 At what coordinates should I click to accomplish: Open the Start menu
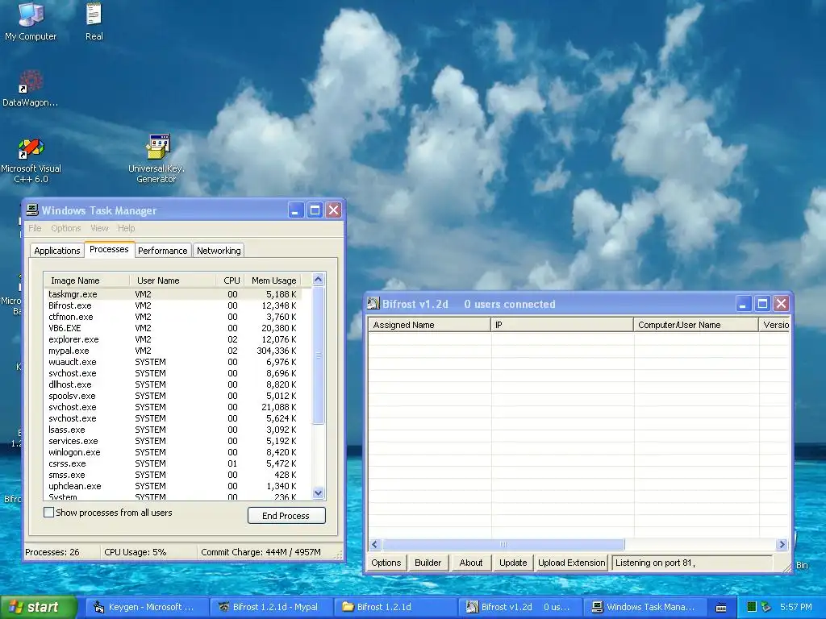point(39,607)
